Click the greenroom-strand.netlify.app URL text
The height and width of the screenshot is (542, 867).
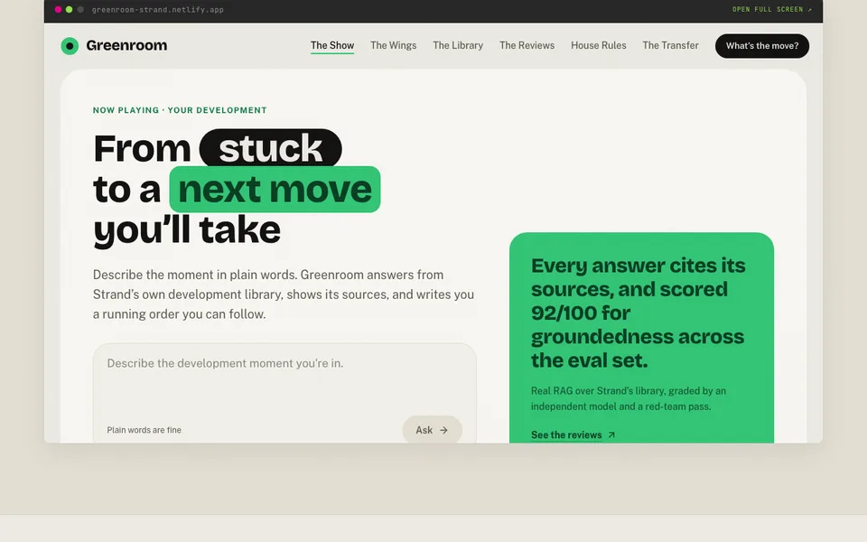point(157,9)
